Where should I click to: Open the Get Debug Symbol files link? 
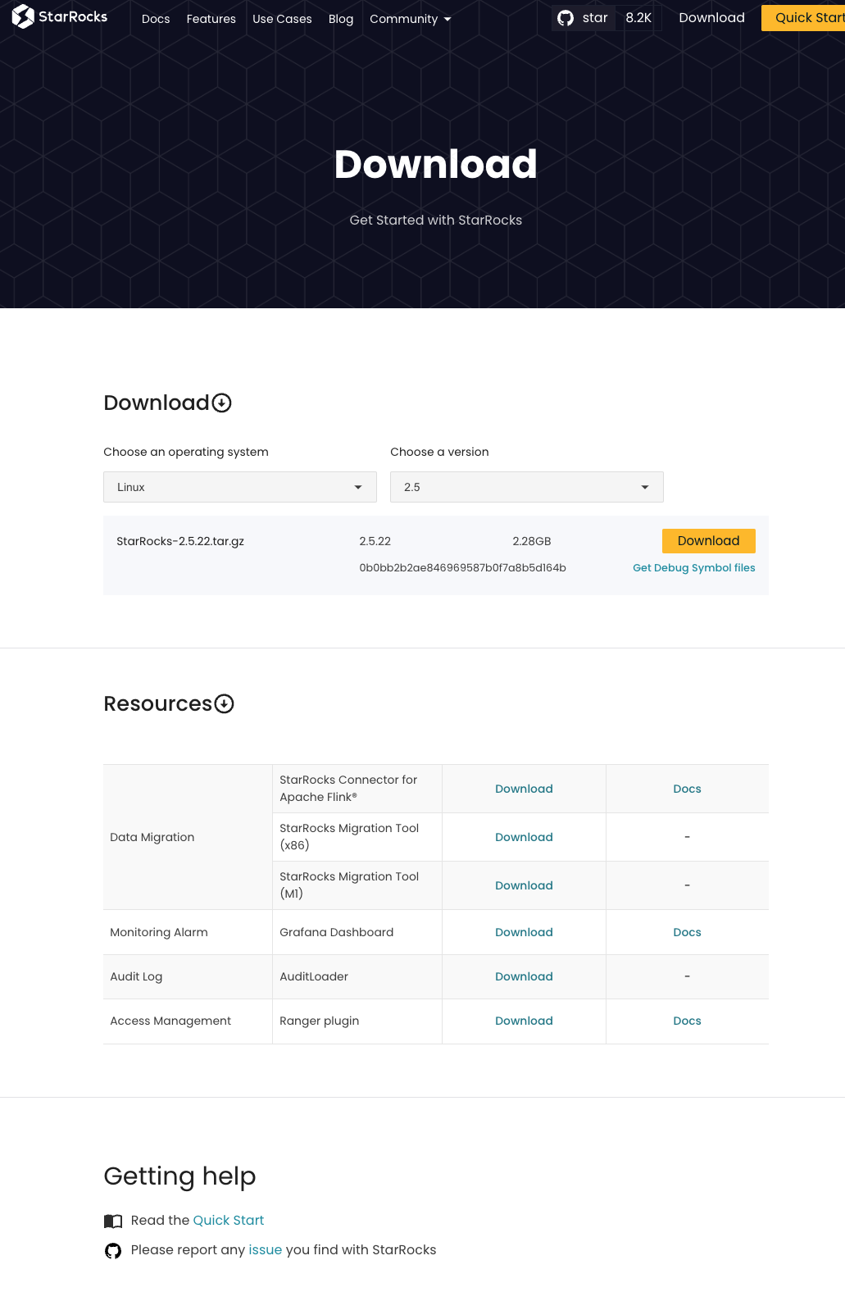pyautogui.click(x=694, y=567)
